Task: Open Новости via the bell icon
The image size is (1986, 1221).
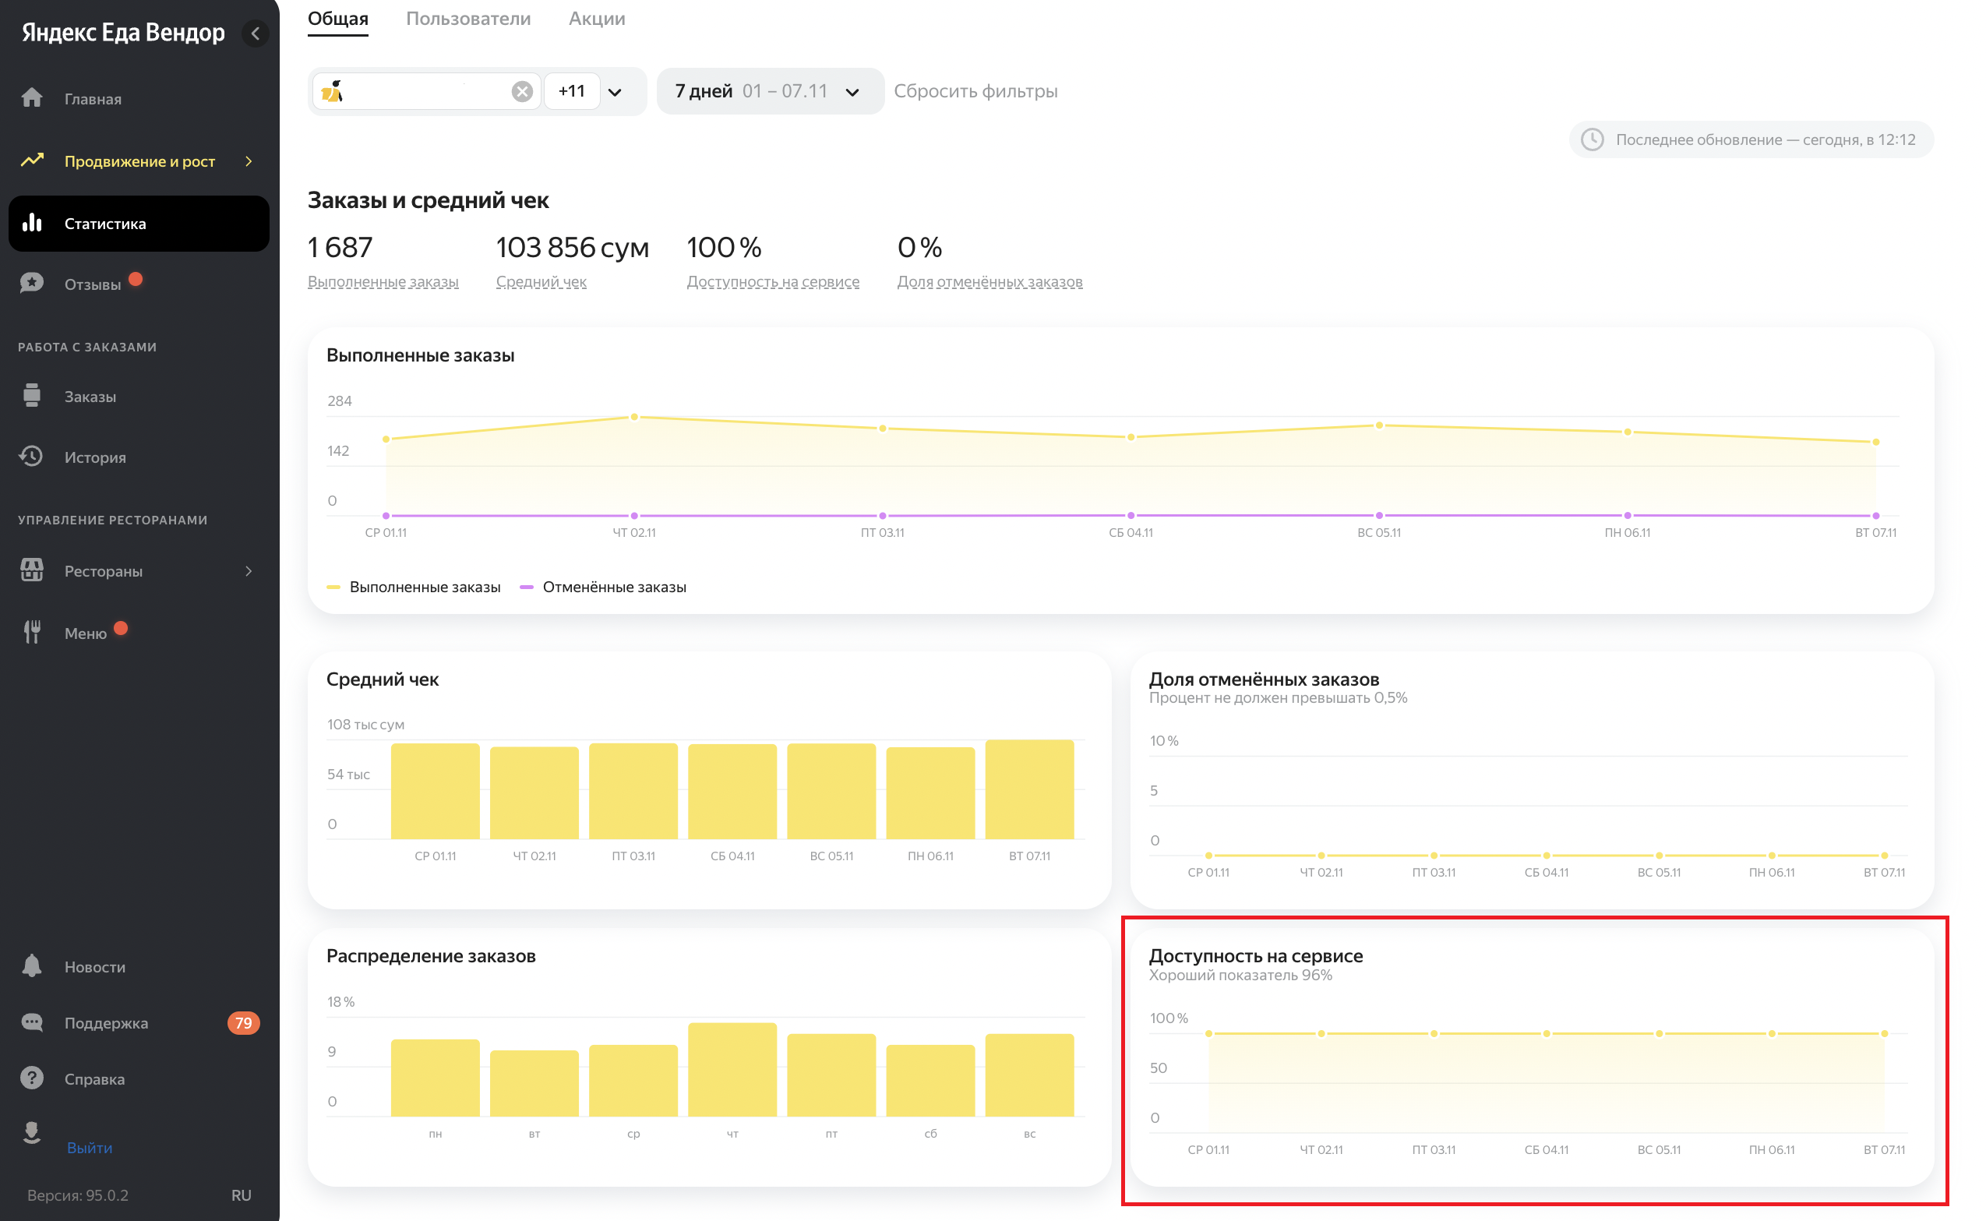Action: 31,967
